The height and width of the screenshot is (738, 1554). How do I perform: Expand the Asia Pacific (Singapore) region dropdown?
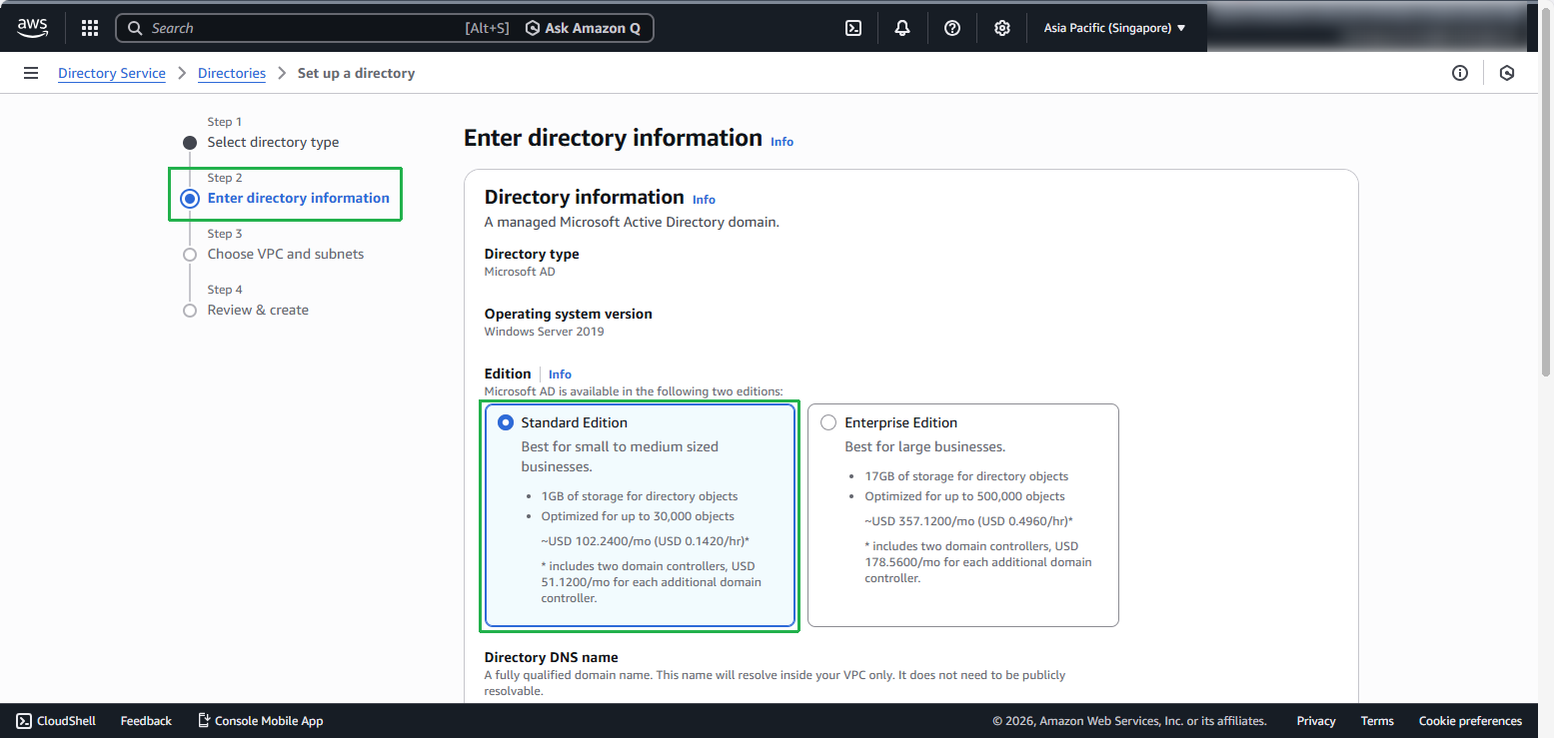coord(1114,28)
